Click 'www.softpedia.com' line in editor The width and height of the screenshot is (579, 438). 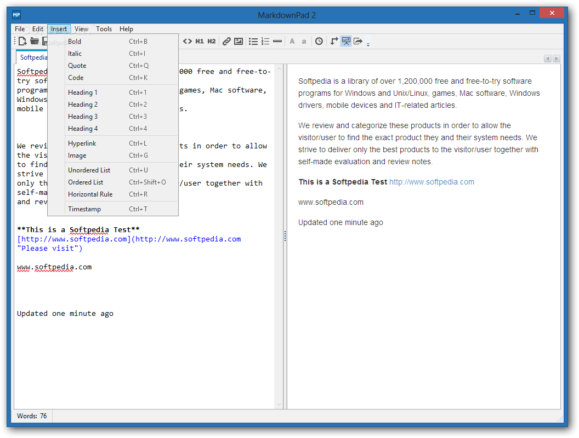point(54,267)
